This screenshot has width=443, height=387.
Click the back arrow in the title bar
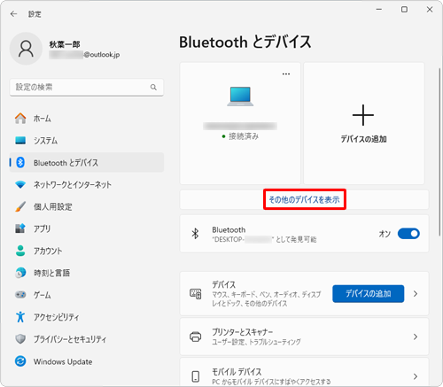pos(13,14)
